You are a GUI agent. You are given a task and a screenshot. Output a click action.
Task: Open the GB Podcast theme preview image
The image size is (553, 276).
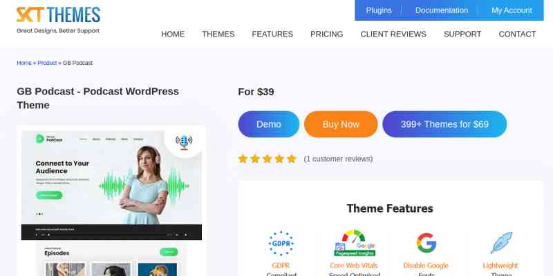(x=111, y=201)
